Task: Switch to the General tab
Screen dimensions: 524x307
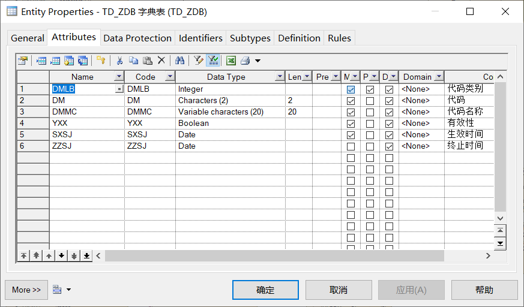Action: [28, 38]
